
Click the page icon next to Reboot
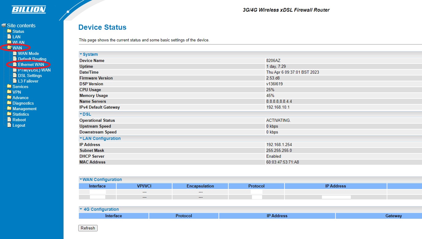coord(9,120)
